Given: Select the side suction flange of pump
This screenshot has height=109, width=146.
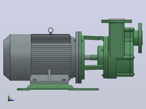Looking at the screenshot, I should click(x=140, y=38).
